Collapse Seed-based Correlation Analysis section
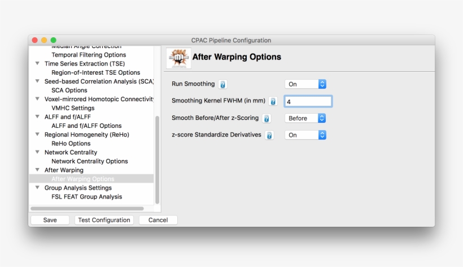Image resolution: width=463 pixels, height=267 pixels. [37, 81]
